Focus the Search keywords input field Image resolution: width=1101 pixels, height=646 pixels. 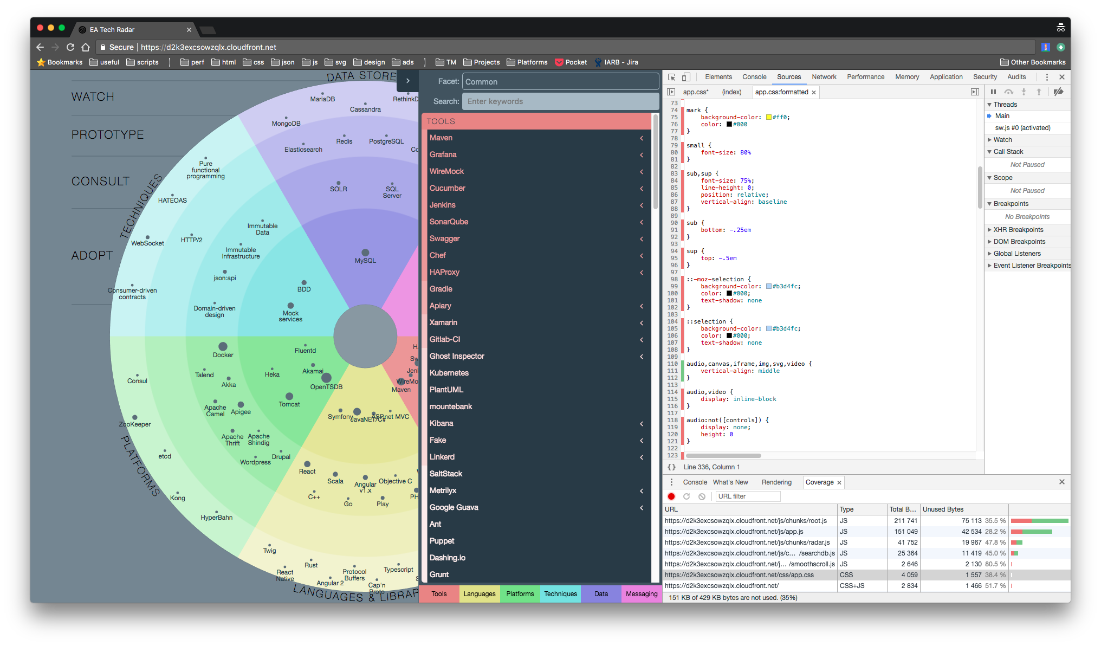[560, 101]
